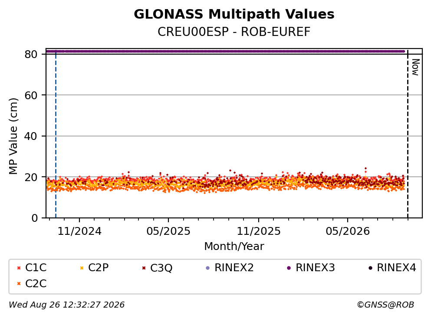Click the CREU00ESP - ROB-EUREF subtitle
The image size is (431, 318).
pyautogui.click(x=234, y=32)
